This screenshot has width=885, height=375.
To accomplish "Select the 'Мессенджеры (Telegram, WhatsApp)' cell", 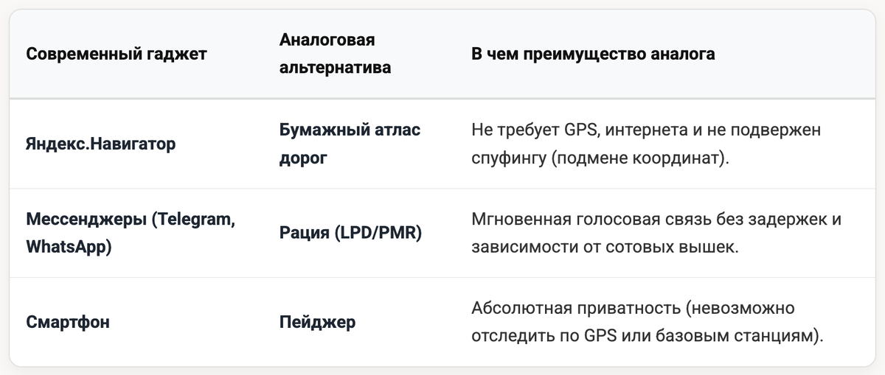I will click(x=131, y=233).
